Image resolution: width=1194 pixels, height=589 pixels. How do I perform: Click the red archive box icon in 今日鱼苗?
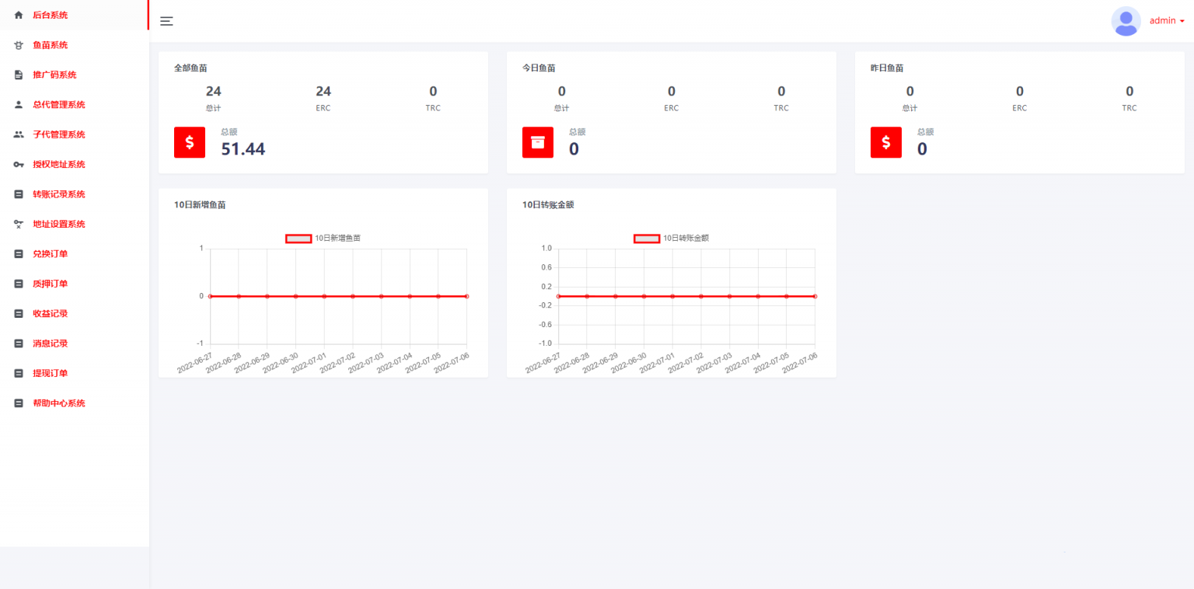537,142
